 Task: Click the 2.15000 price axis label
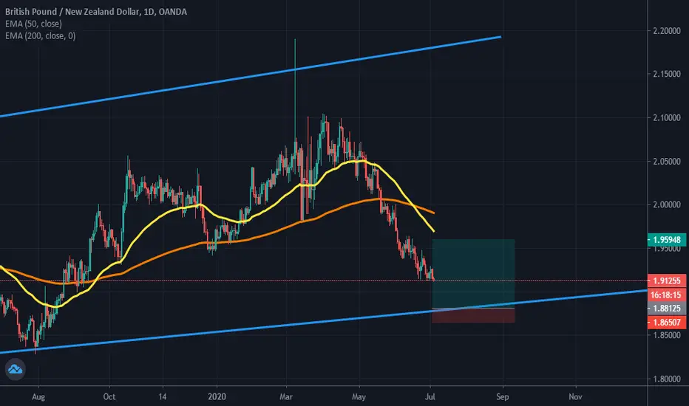click(x=667, y=74)
